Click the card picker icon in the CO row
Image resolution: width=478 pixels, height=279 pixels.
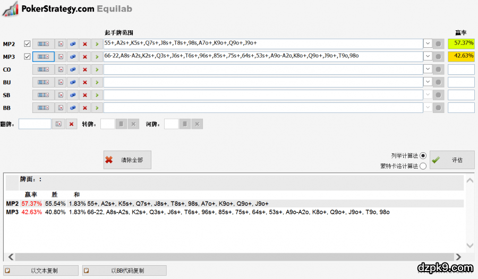point(61,69)
